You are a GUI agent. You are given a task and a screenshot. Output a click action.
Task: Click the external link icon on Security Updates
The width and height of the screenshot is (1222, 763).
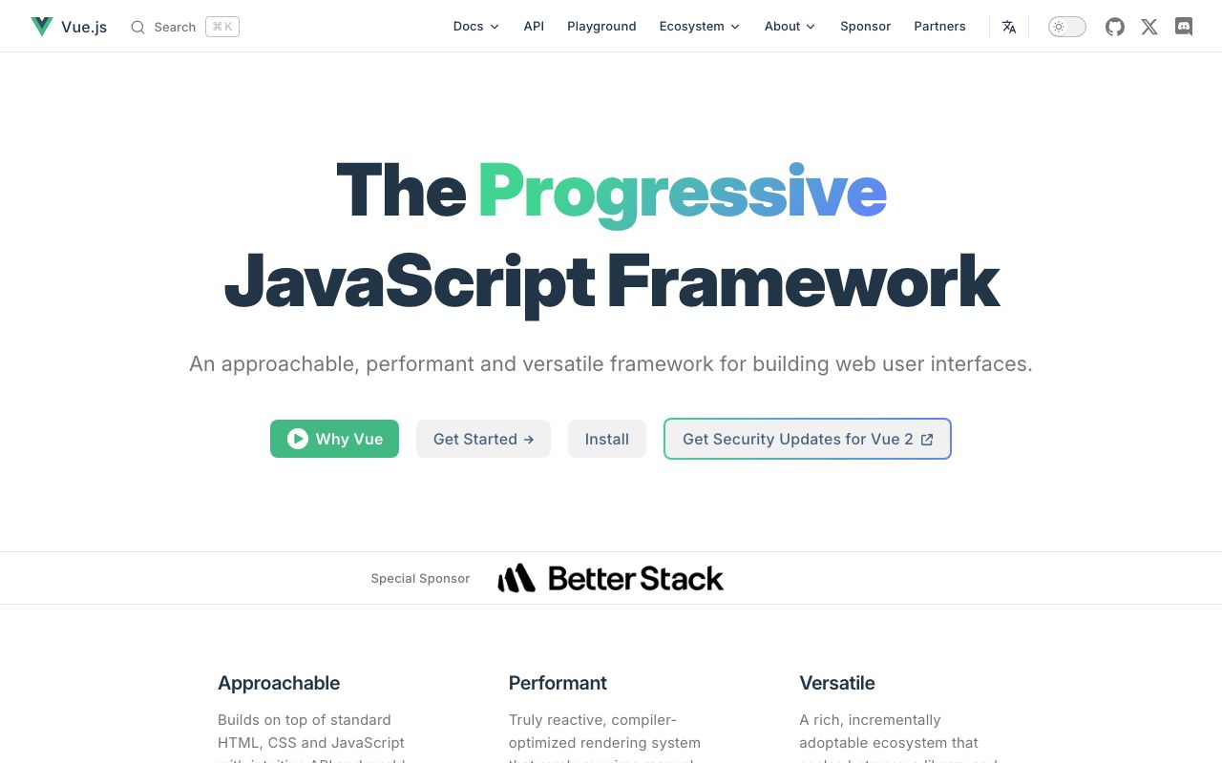point(927,439)
